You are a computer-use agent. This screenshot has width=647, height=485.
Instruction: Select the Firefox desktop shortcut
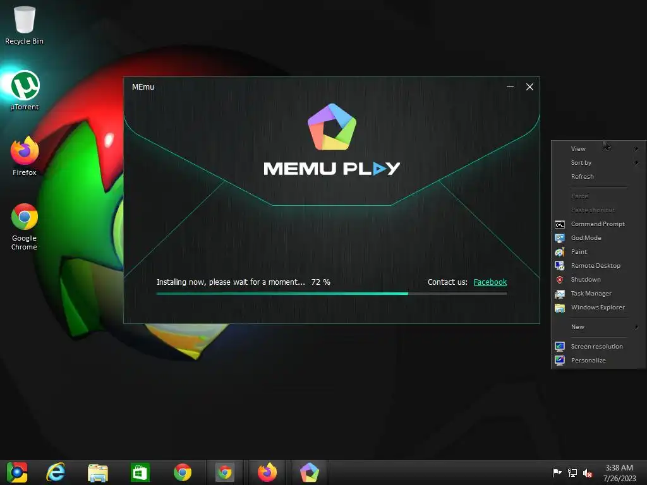25,156
